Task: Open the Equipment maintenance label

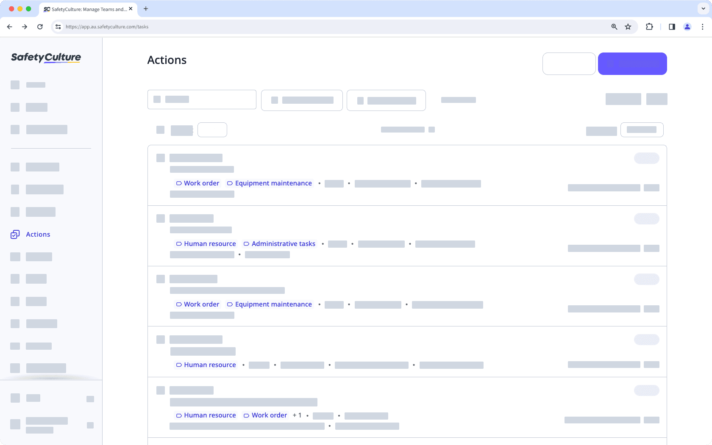Action: click(x=273, y=183)
